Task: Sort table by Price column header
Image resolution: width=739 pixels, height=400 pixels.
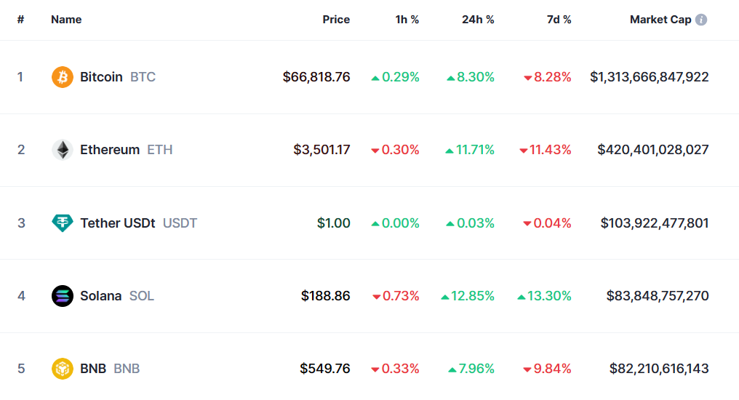Action: coord(336,20)
